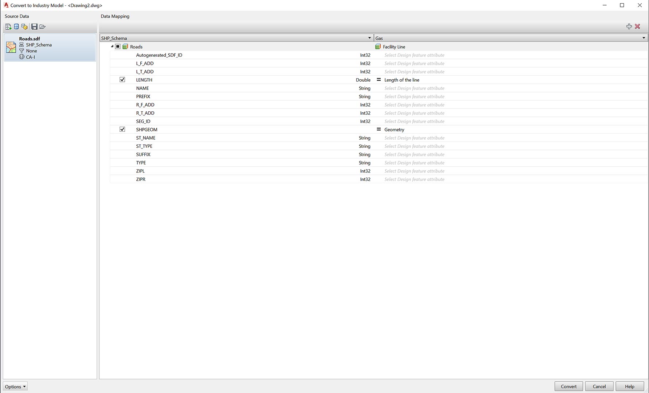Click the plus icon to add a mapping
Viewport: 649px width, 393px height.
point(629,26)
